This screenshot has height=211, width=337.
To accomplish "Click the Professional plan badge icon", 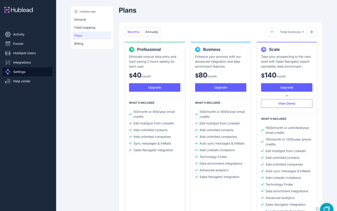I will (x=132, y=49).
